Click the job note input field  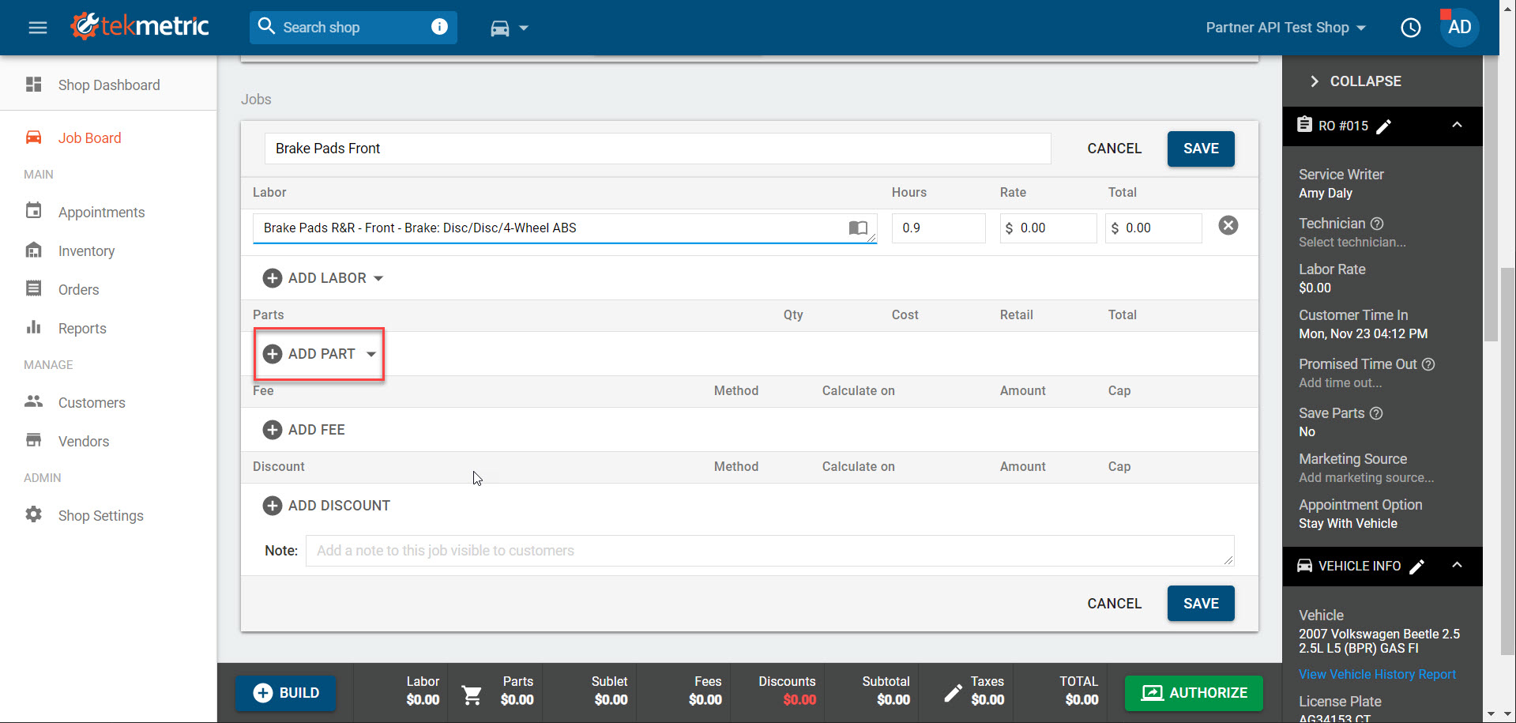coord(769,551)
